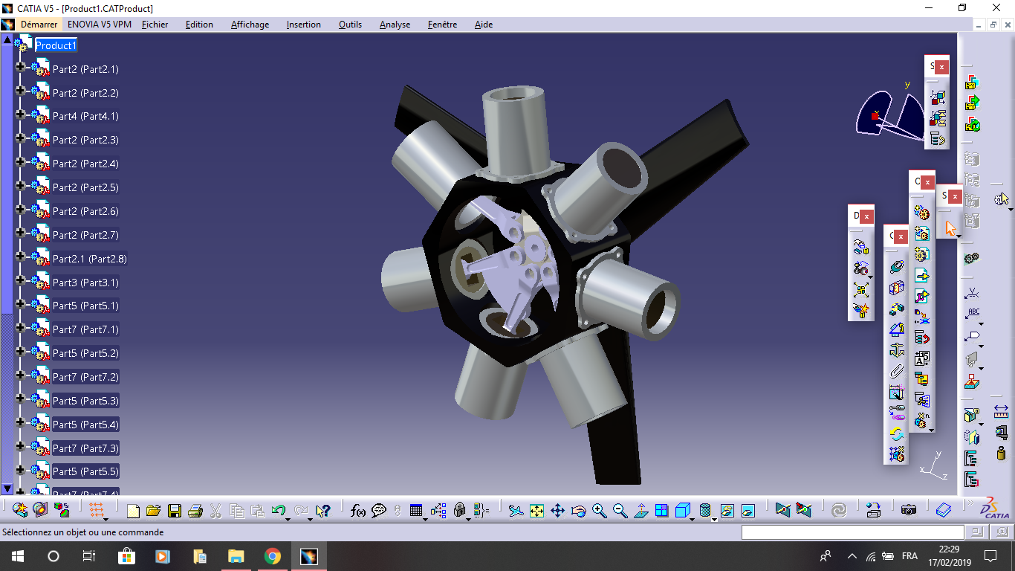1015x571 pixels.
Task: Expand Part2 (Part2.1) tree node
Action: click(20, 68)
